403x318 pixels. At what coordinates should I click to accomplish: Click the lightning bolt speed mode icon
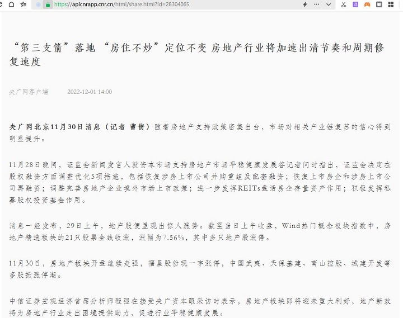click(304, 4)
